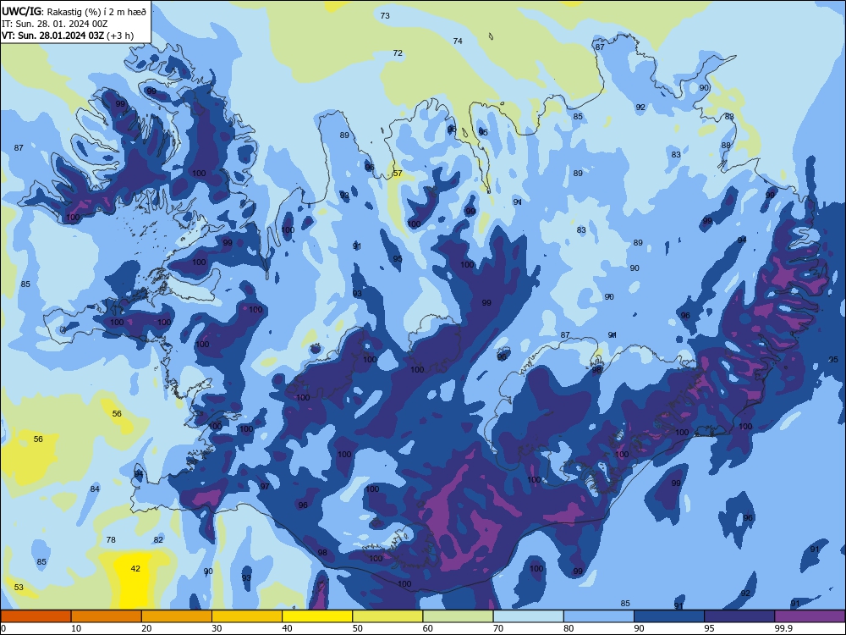Select the purple above-99.9 legend swatch
The height and width of the screenshot is (635, 846).
810,616
